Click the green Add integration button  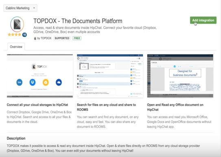click(203, 20)
